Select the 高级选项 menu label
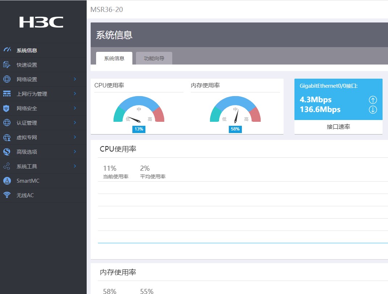Viewport: 388px width, 294px height. click(x=27, y=152)
